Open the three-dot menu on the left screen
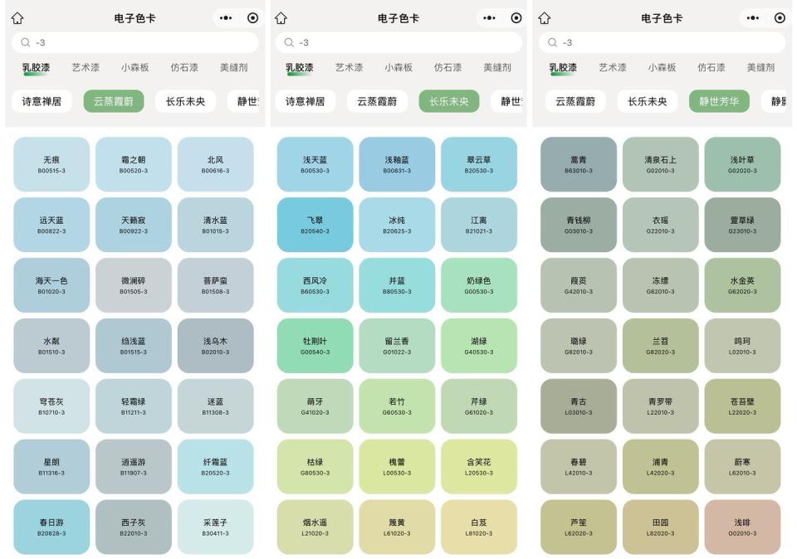Image resolution: width=797 pixels, height=559 pixels. click(226, 18)
